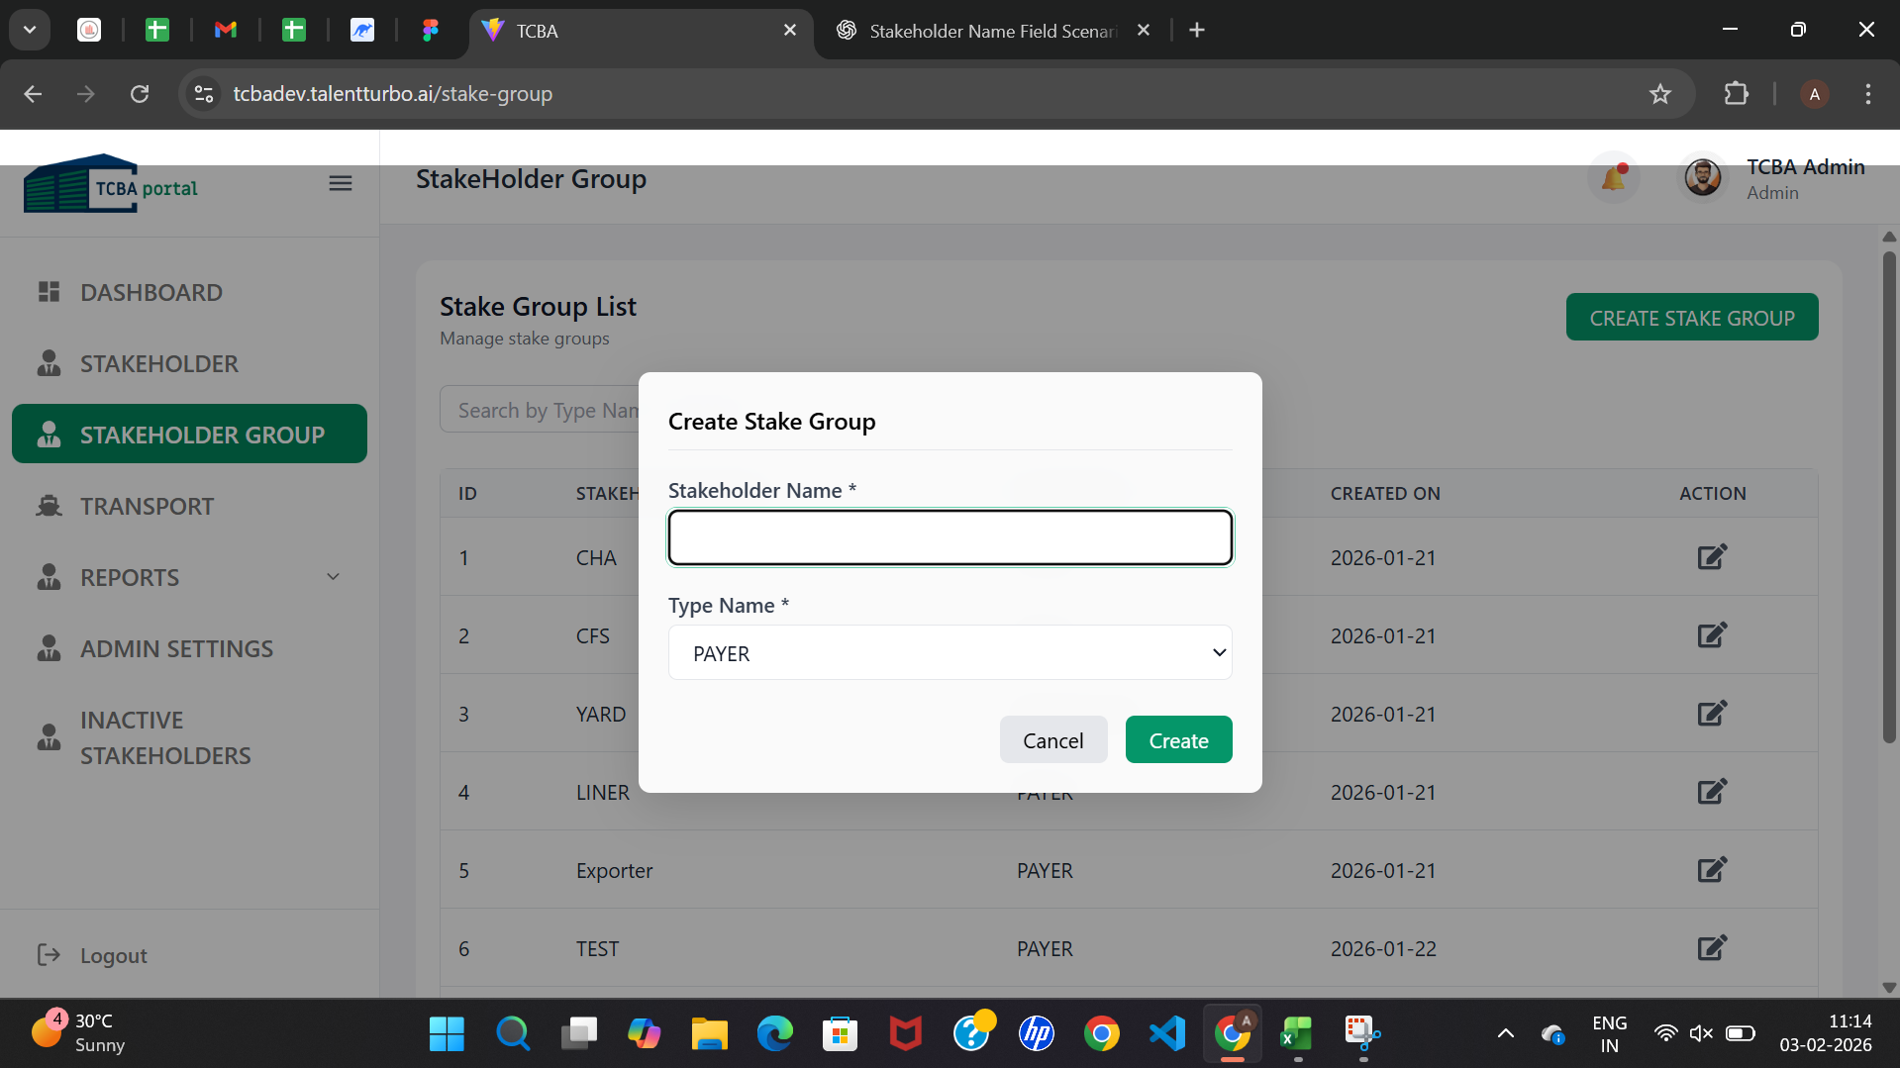Viewport: 1900px width, 1068px height.
Task: Show hidden system tray icons chevron
Action: 1505,1033
